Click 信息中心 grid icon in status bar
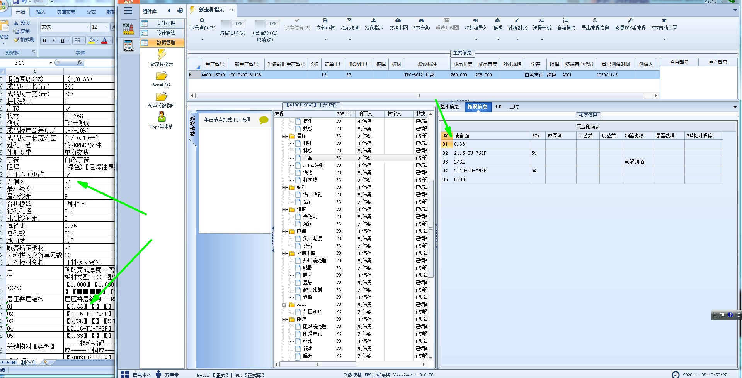Viewport: 742px width, 378px height. 125,375
